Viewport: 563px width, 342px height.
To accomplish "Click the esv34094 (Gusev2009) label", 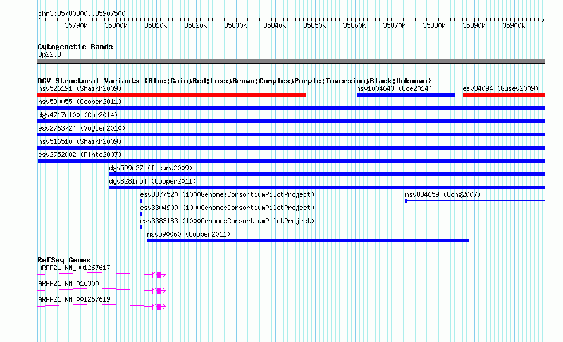I will 500,88.
